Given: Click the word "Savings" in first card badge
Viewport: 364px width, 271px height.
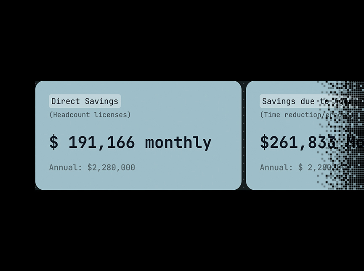Looking at the screenshot, I should click(101, 101).
